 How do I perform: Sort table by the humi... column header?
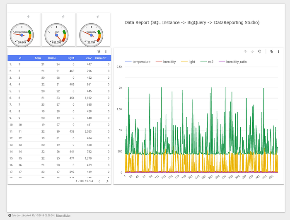pyautogui.click(x=53, y=58)
